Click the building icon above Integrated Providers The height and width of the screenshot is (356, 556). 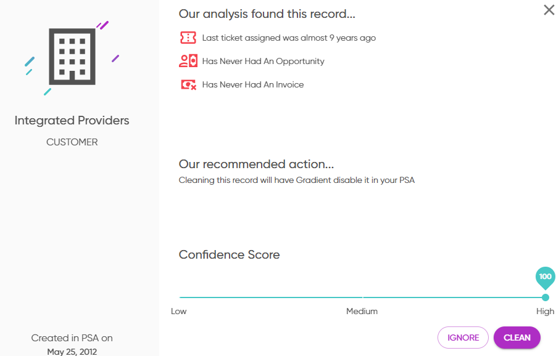pyautogui.click(x=72, y=57)
